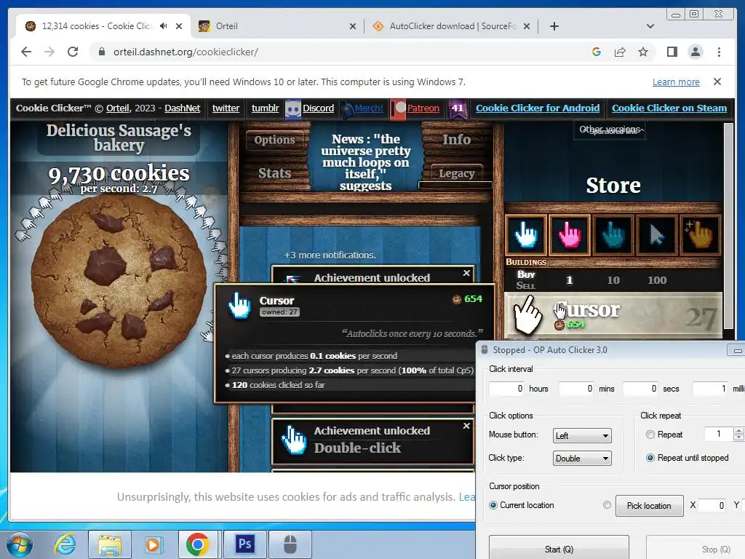745x559 pixels.
Task: Select buy amount 10
Action: (x=613, y=280)
